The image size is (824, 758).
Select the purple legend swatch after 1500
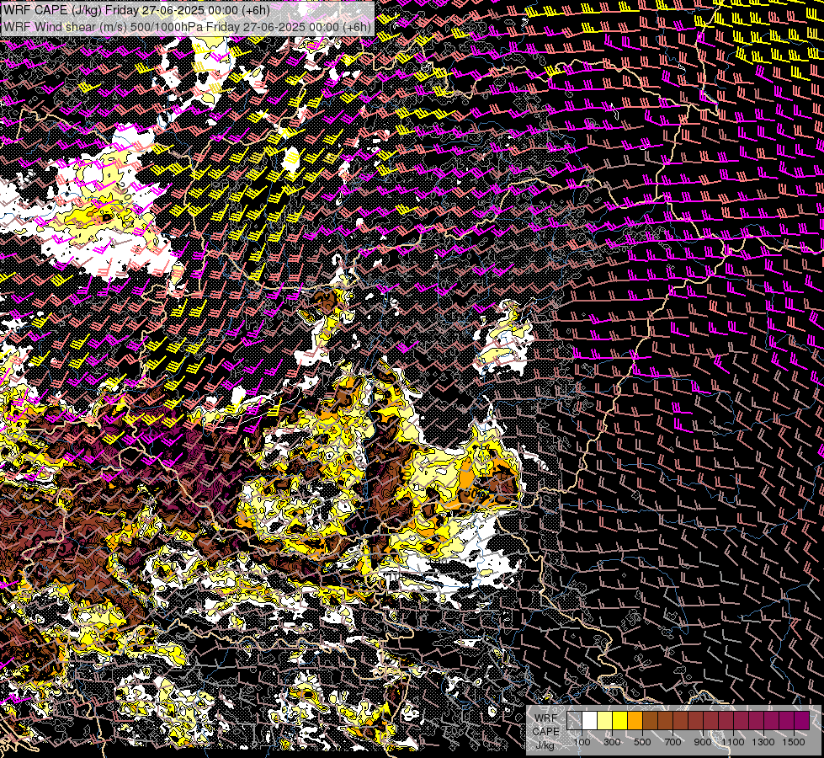tap(802, 721)
